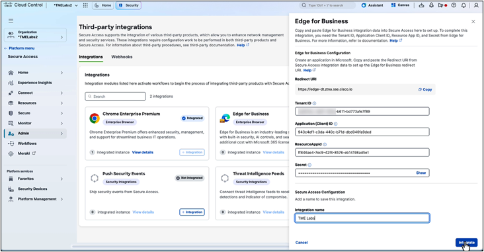This screenshot has width=484, height=252.
Task: Click the Security Devices icon
Action: (11, 189)
